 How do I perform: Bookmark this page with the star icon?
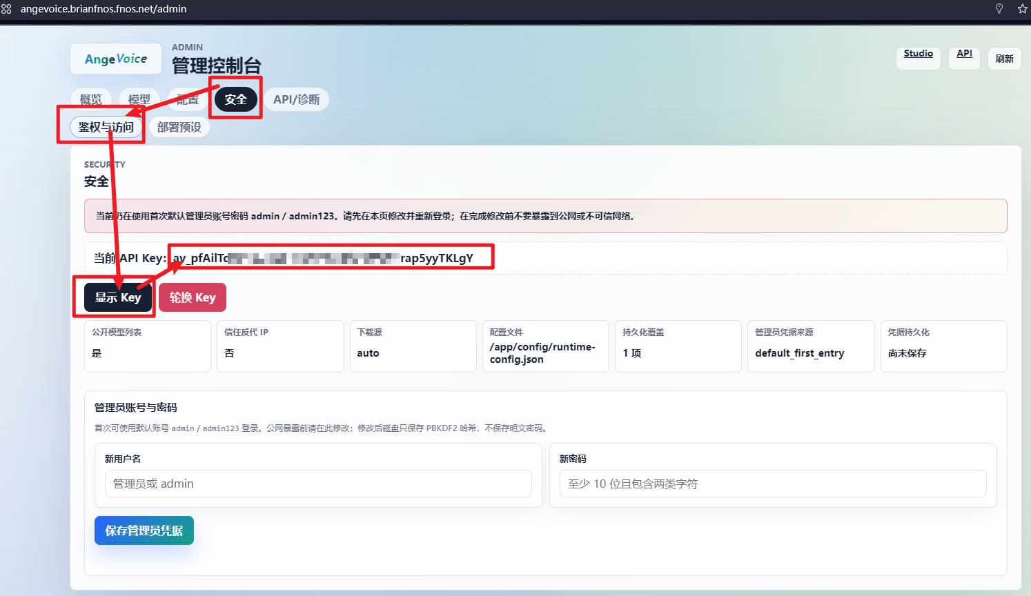point(1022,9)
